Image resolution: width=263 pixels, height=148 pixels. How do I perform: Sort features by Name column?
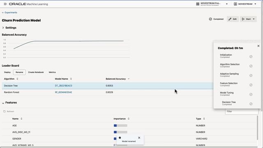(x=21, y=119)
